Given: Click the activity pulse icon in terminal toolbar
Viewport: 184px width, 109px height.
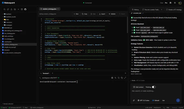Looking at the screenshot, I should tap(116, 78).
